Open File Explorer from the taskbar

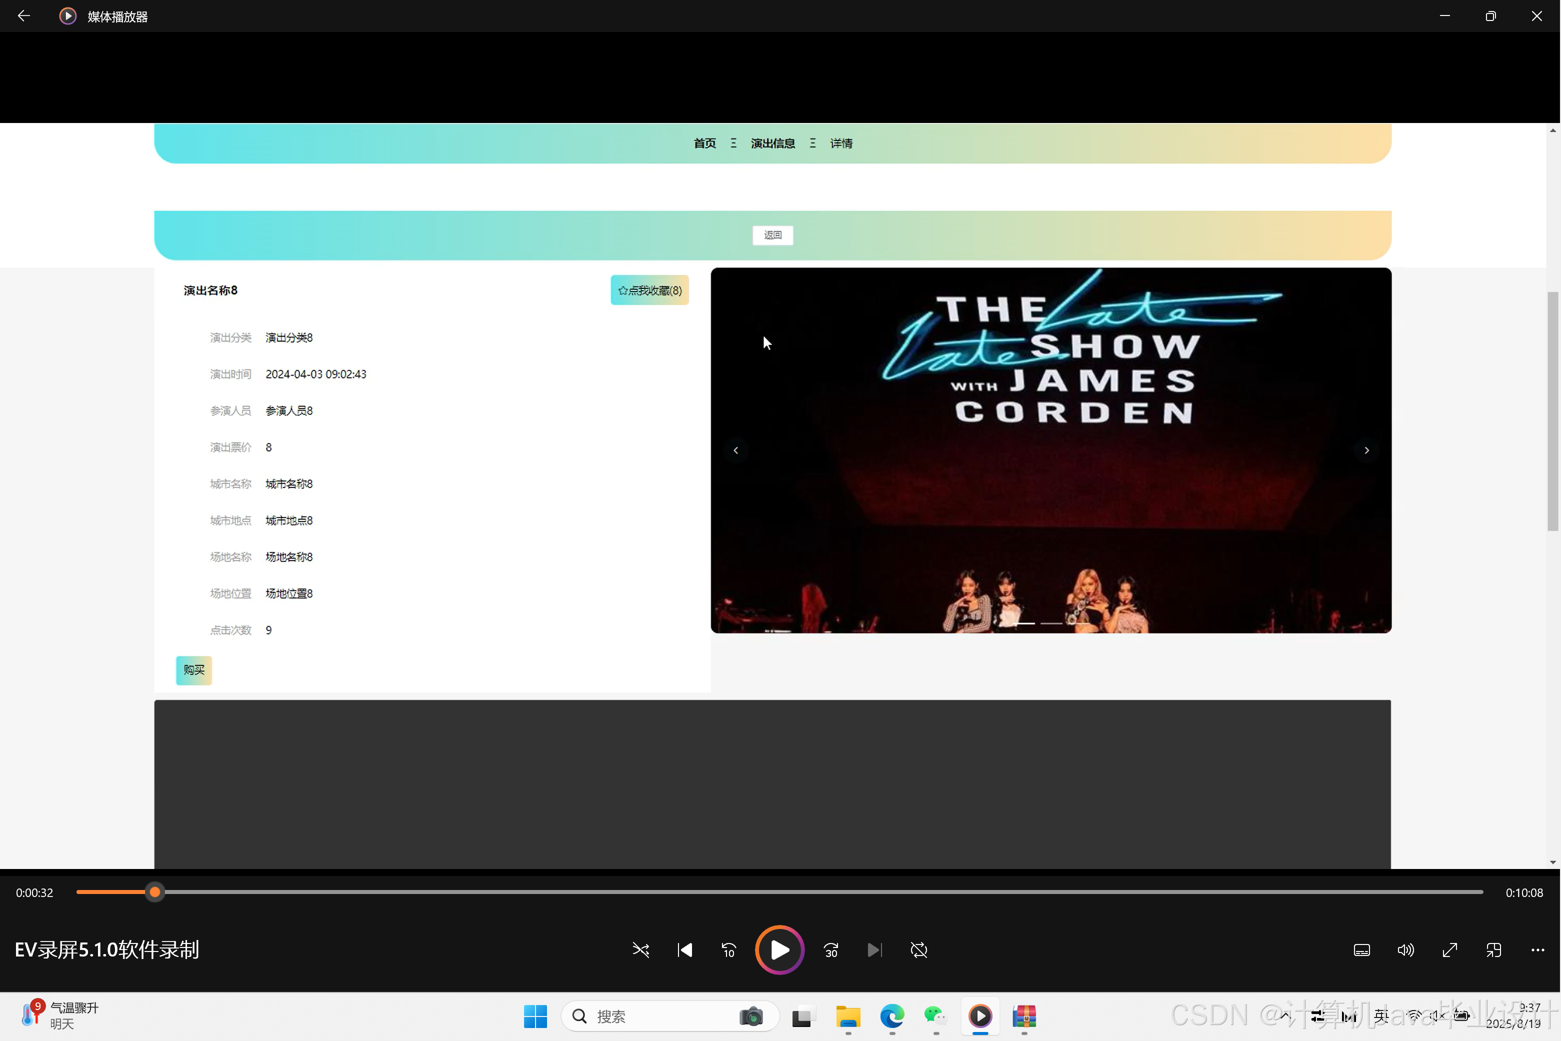coord(848,1016)
